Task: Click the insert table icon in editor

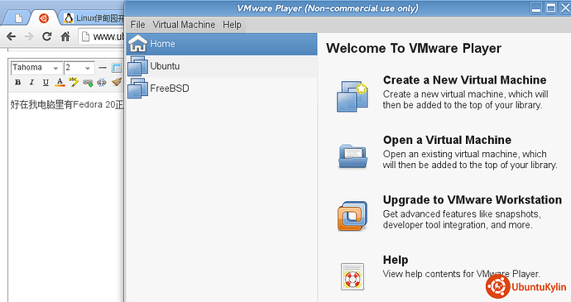Action: click(x=117, y=68)
